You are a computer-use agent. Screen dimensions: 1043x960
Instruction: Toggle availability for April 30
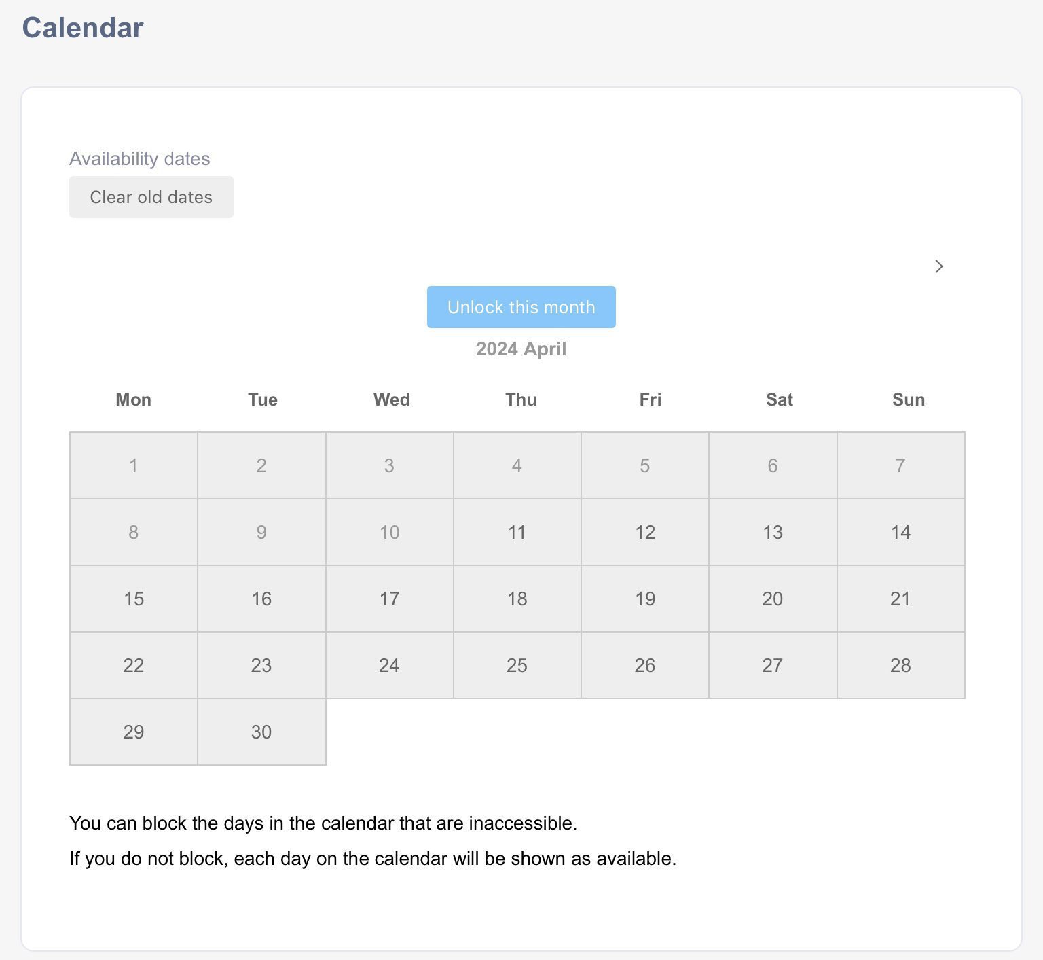pyautogui.click(x=261, y=732)
